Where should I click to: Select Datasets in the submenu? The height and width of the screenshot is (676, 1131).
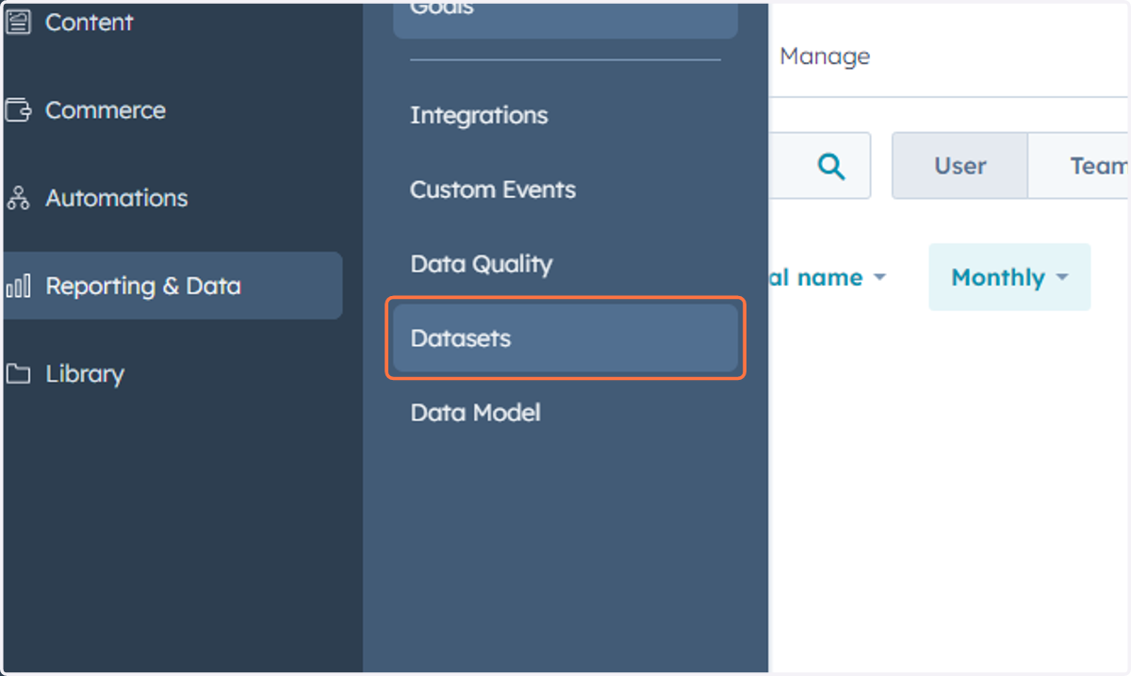tap(565, 338)
